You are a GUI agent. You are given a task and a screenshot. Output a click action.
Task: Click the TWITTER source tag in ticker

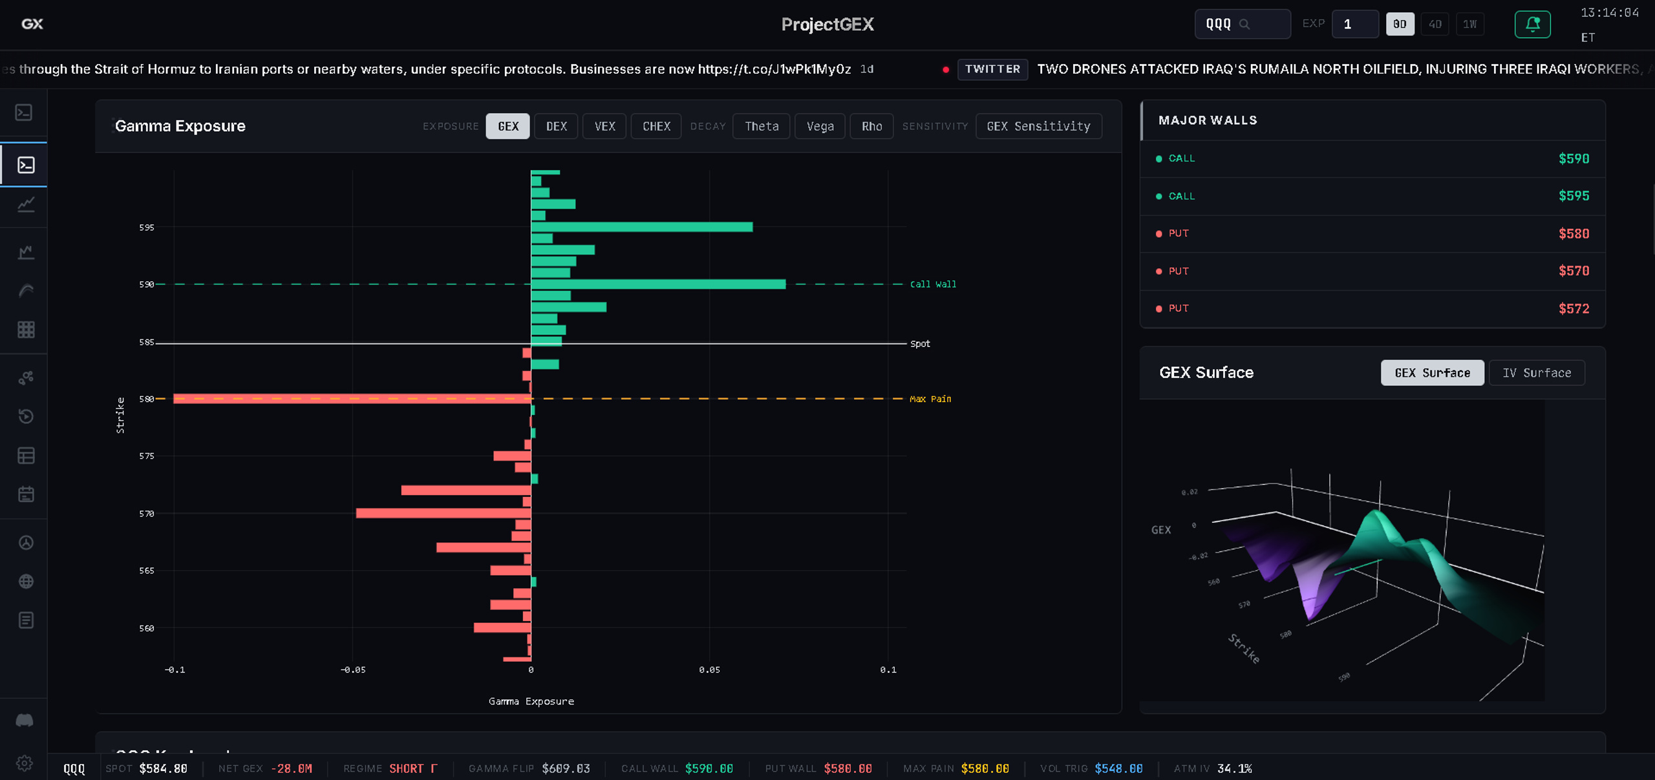tap(992, 69)
